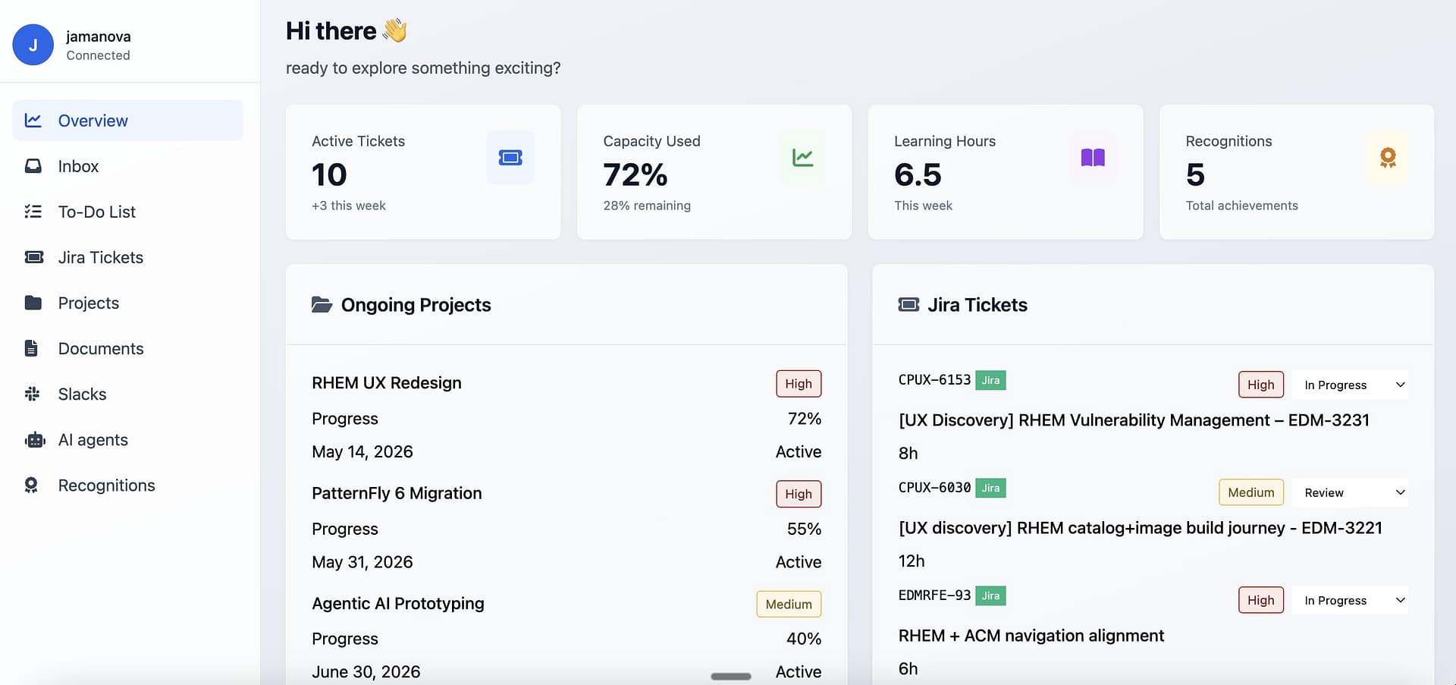
Task: Click the Jira badge beside EDMRFE-93
Action: point(990,595)
